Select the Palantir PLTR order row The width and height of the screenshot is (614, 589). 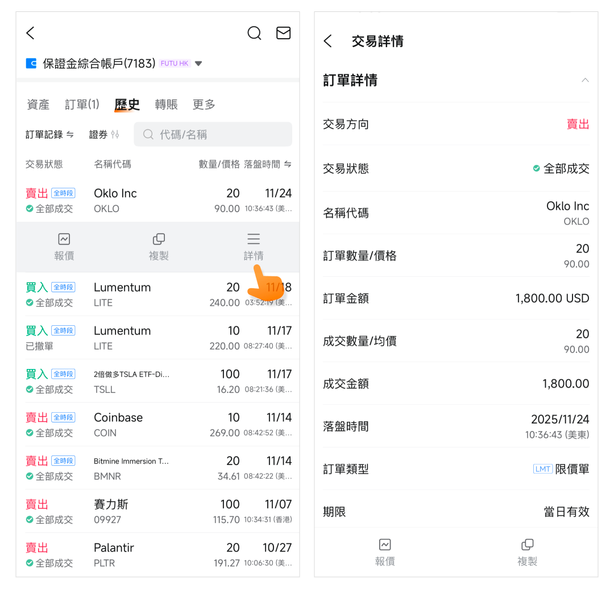tap(158, 555)
